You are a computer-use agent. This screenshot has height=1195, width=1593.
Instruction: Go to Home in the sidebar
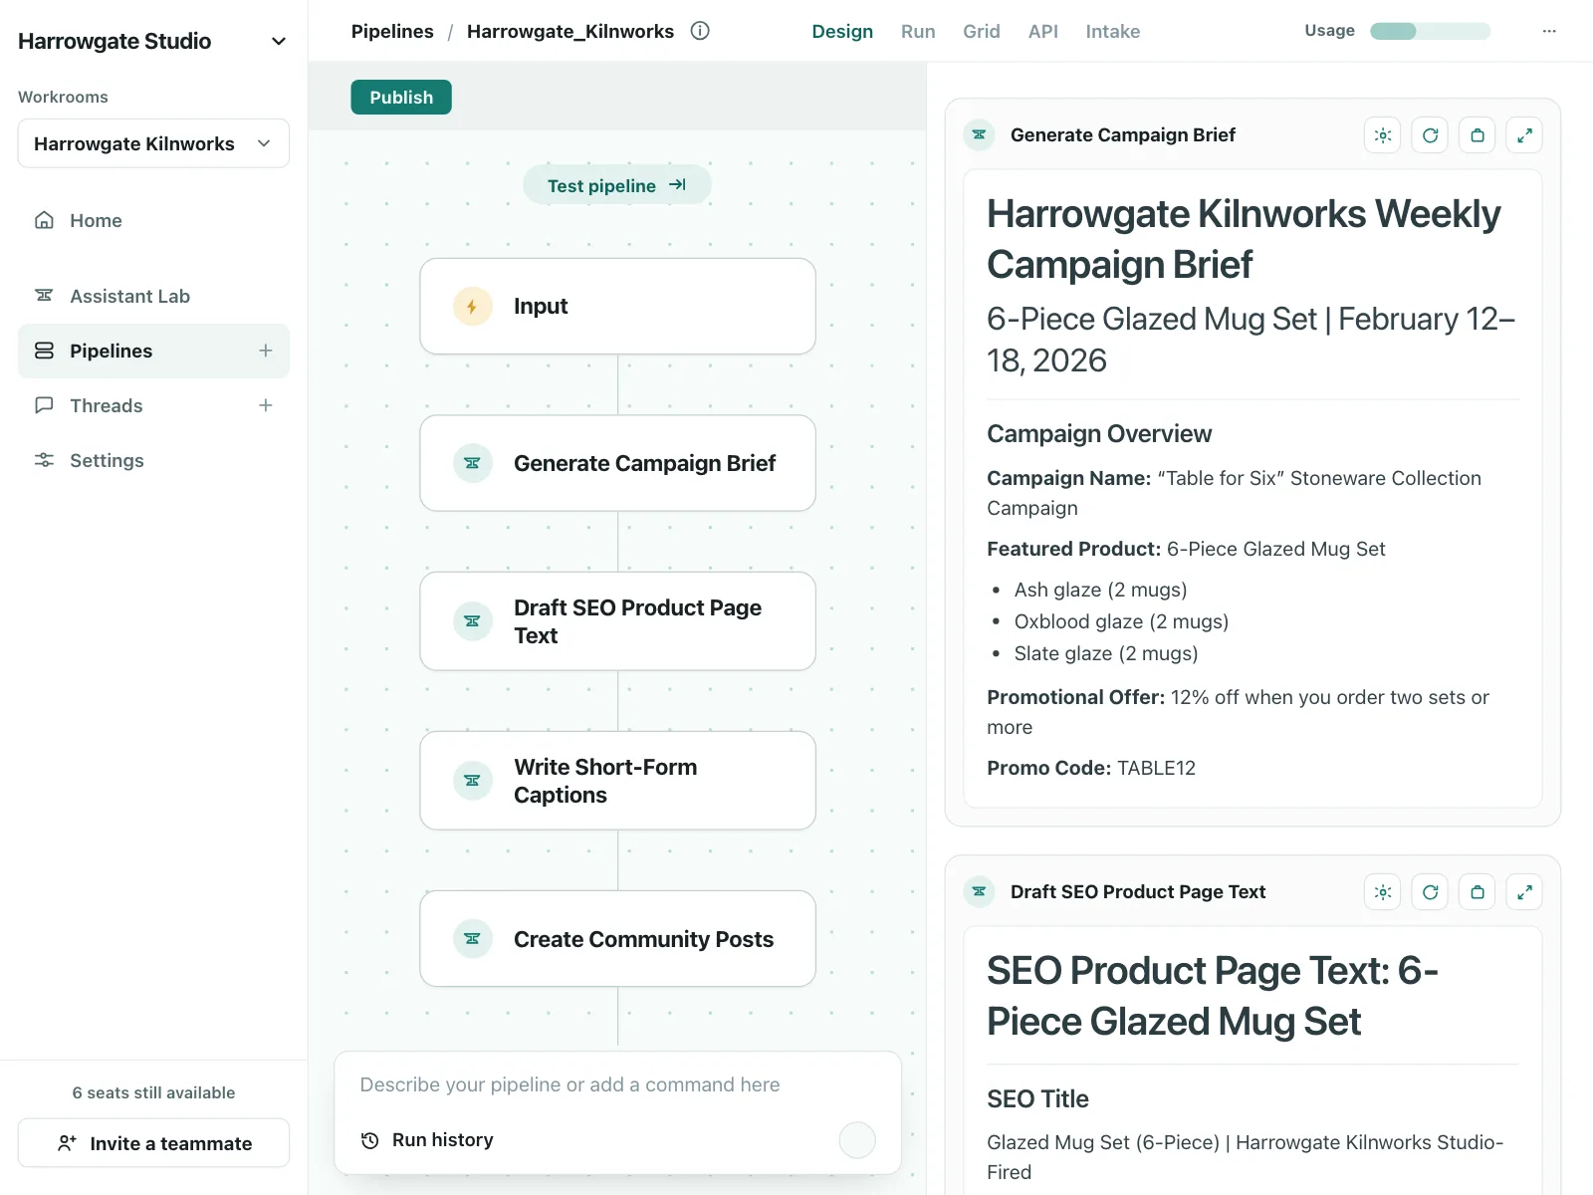click(153, 220)
